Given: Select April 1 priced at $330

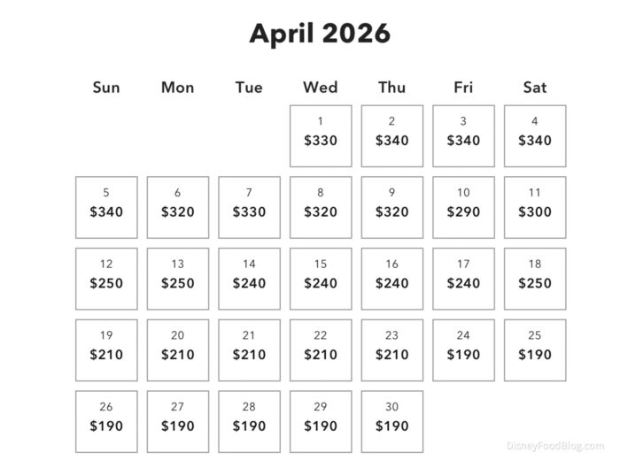Looking at the screenshot, I should pyautogui.click(x=320, y=135).
